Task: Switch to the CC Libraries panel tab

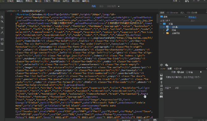Action: tap(172, 13)
